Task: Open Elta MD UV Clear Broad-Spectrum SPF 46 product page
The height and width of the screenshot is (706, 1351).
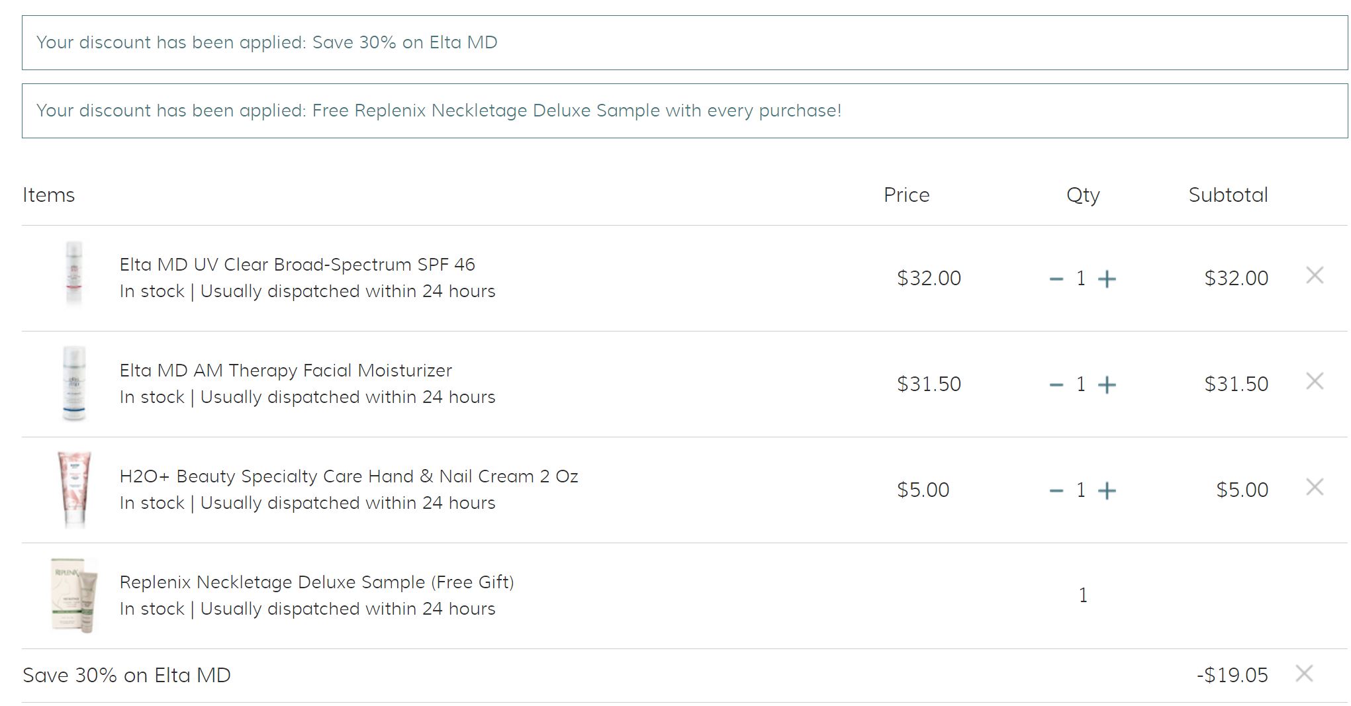Action: click(297, 265)
